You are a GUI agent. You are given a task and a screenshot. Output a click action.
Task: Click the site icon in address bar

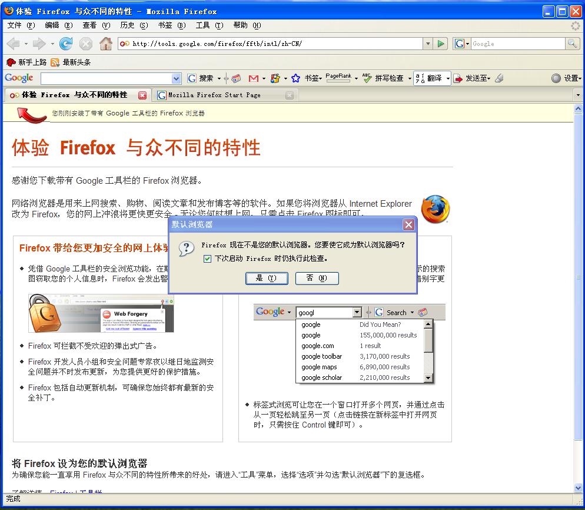click(x=125, y=44)
